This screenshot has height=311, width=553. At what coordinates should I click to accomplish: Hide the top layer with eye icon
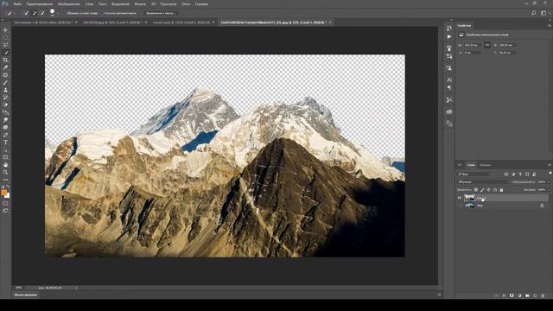[x=459, y=198]
